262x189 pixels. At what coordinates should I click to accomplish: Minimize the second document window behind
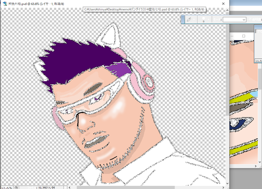click(x=232, y=36)
